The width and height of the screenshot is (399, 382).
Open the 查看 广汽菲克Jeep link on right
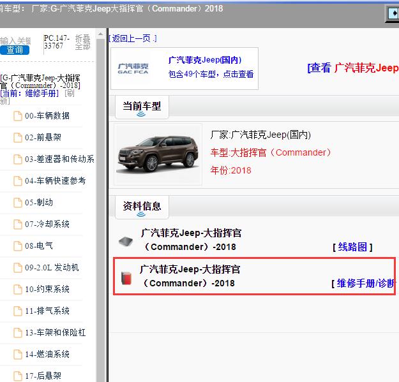pyautogui.click(x=353, y=68)
